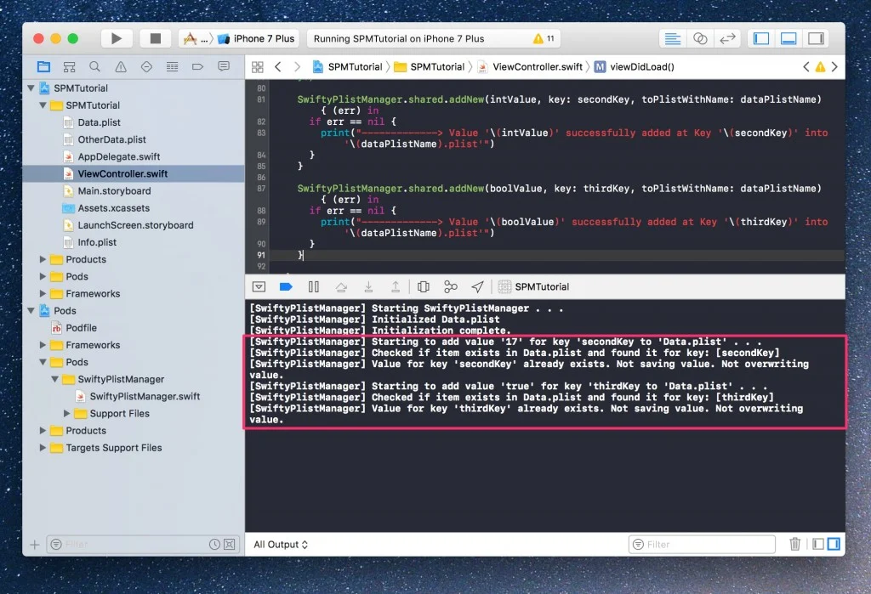The width and height of the screenshot is (871, 594).
Task: Open the viewDidLoad() method breadcrumb
Action: point(635,67)
